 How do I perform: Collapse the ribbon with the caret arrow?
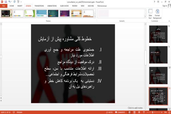pyautogui.click(x=169, y=21)
